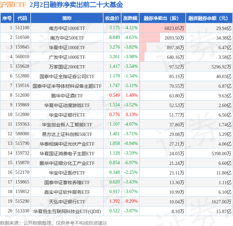This screenshot has height=226, width=233.
Task: Select fund code 512880
Action: [22, 76]
